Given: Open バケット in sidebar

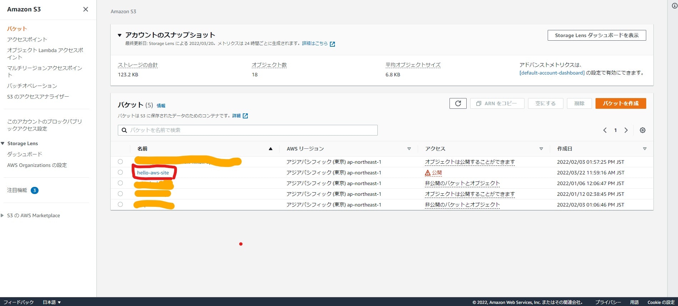Looking at the screenshot, I should [x=17, y=29].
